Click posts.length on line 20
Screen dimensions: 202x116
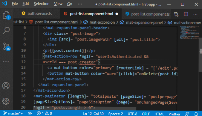click(68, 108)
